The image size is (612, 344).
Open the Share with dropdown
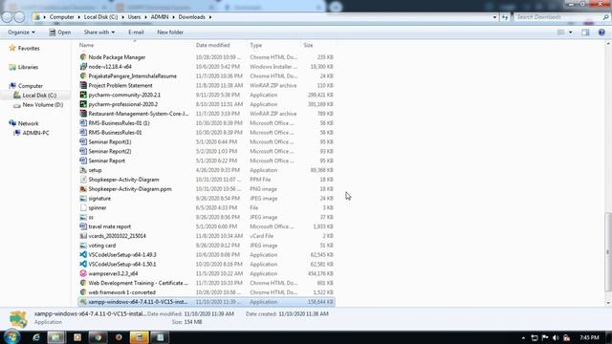click(99, 32)
